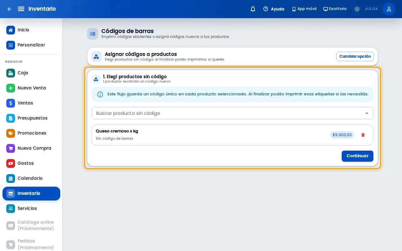The width and height of the screenshot is (402, 251).
Task: Open Ventas in the sidebar
Action: (31, 103)
